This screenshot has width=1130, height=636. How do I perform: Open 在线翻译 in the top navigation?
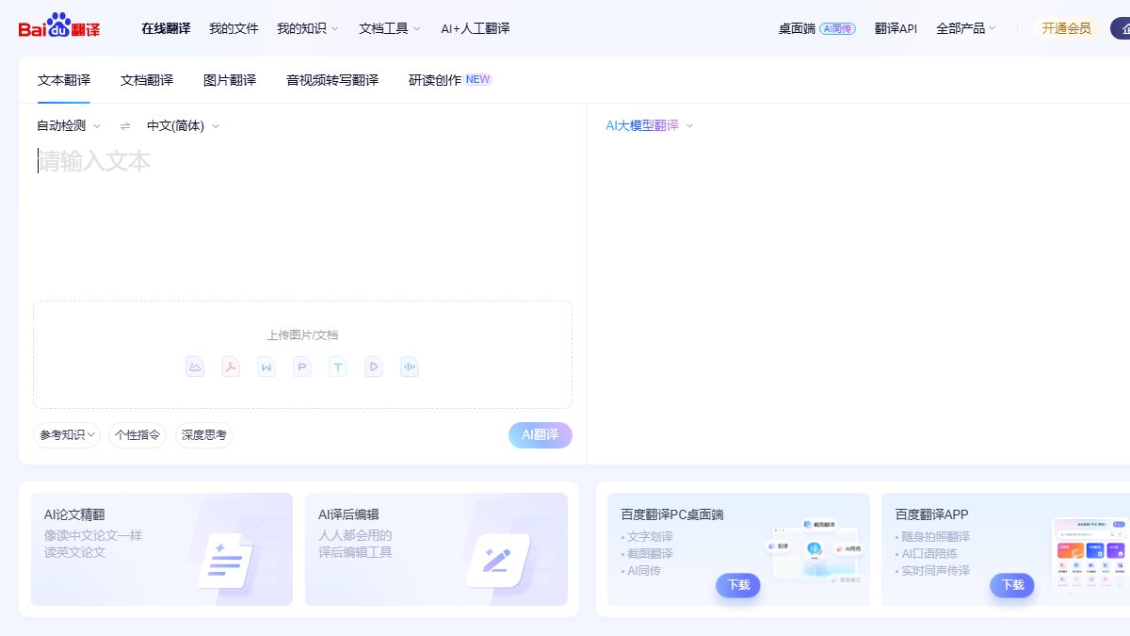tap(166, 28)
